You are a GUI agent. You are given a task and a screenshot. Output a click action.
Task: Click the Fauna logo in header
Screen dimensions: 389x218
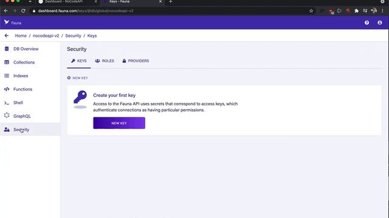click(7, 22)
